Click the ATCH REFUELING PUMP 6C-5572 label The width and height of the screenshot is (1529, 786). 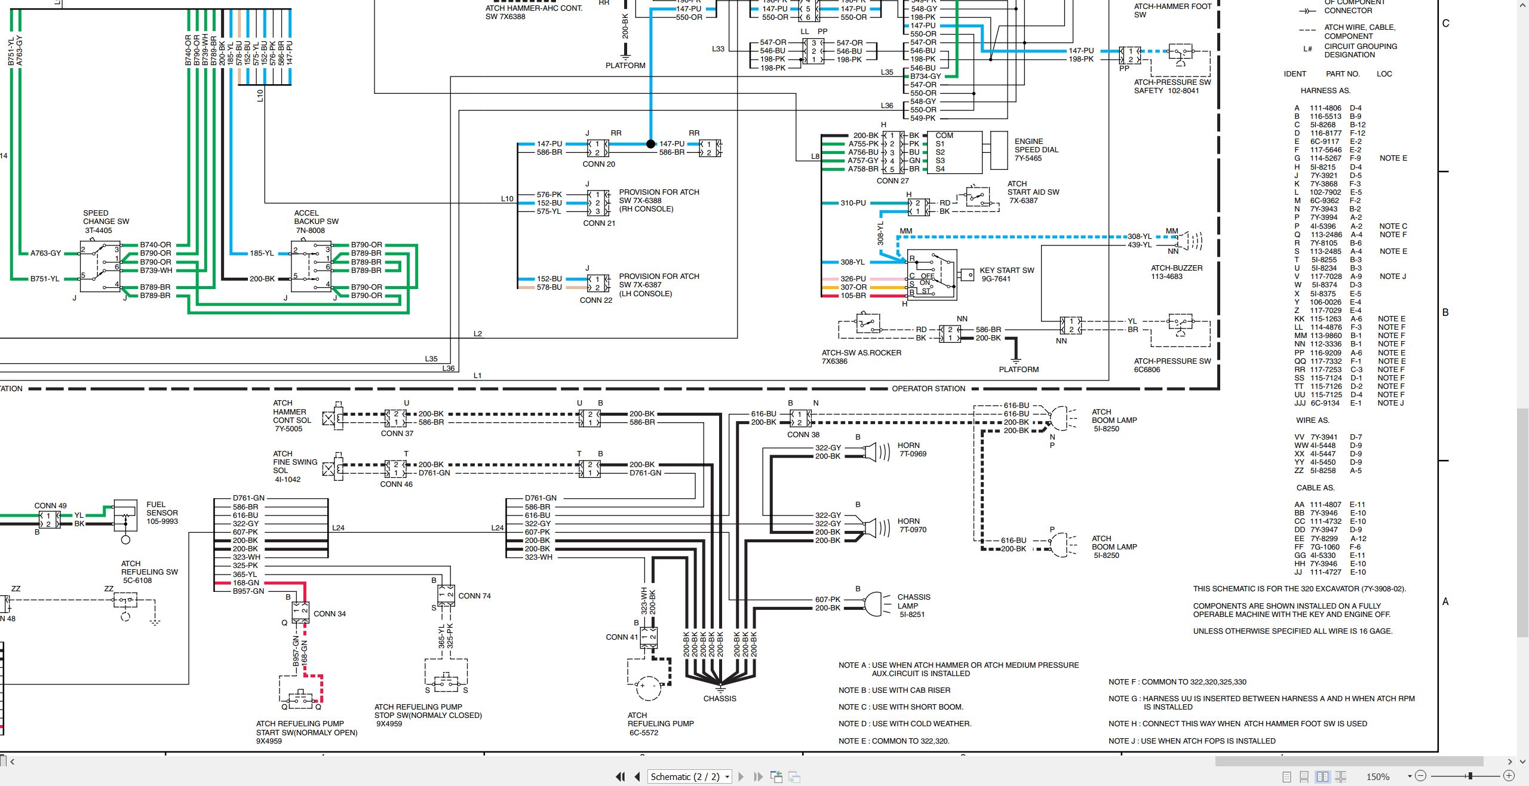661,724
